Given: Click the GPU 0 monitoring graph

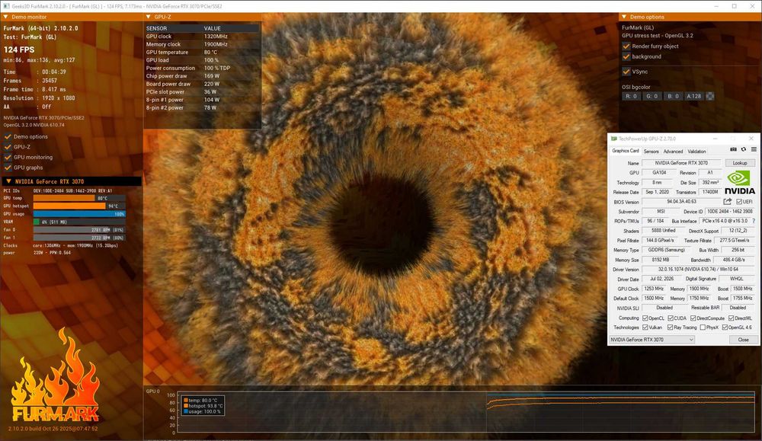Looking at the screenshot, I should click(x=466, y=412).
